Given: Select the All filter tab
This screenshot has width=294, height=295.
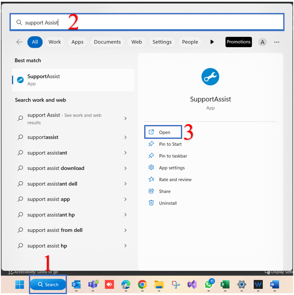Looking at the screenshot, I should [x=35, y=42].
